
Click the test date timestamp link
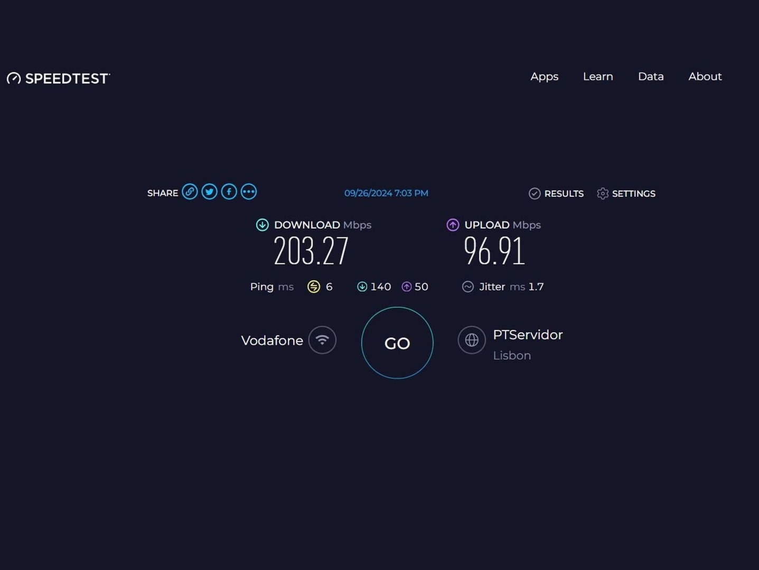point(386,193)
